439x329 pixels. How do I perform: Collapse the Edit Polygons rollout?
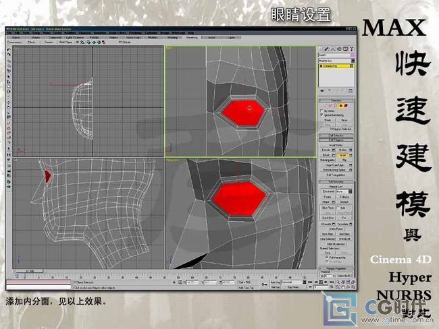[x=336, y=140]
